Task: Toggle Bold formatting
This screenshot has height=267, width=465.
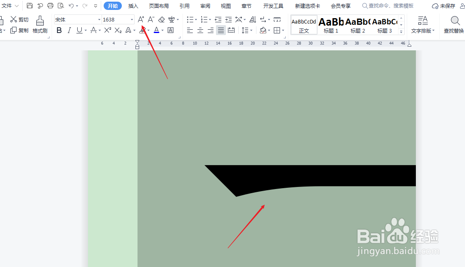Action: (59, 30)
